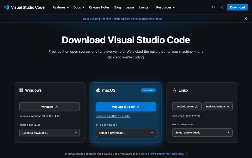Download the Red Hat/Fedora package
Image resolution: width=252 pixels, height=158 pixels.
click(218, 107)
